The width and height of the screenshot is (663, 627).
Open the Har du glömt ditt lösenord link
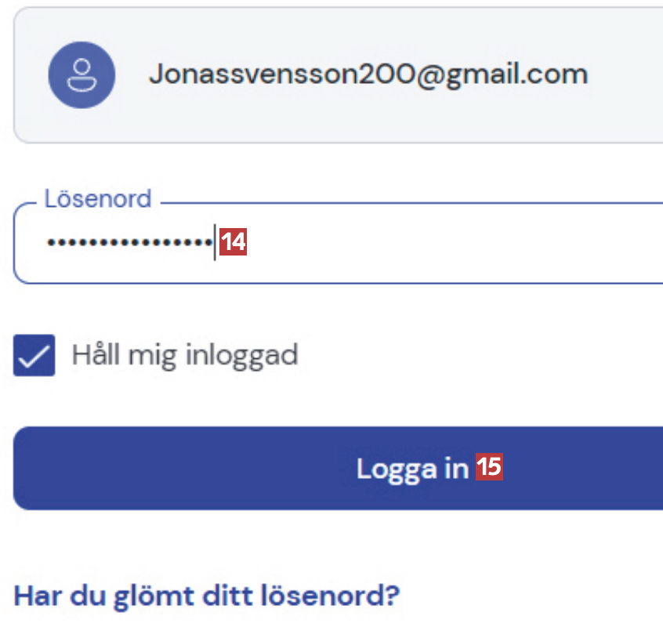click(x=207, y=595)
